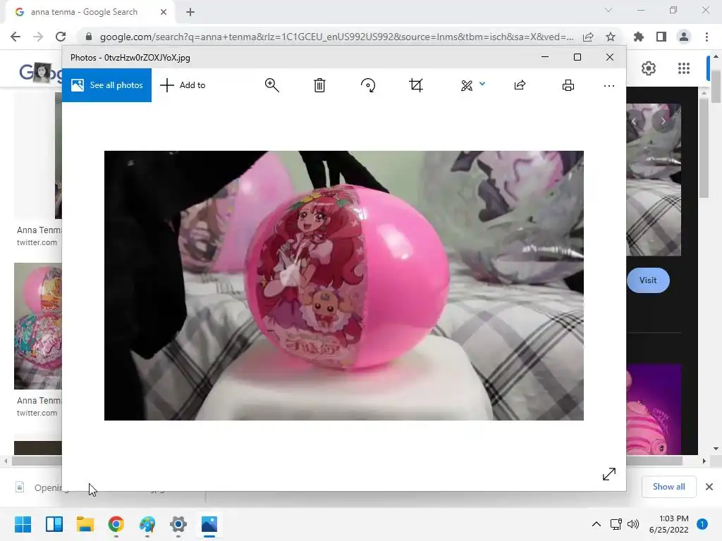Image resolution: width=722 pixels, height=541 pixels.
Task: Open the volume control in tray
Action: point(633,524)
